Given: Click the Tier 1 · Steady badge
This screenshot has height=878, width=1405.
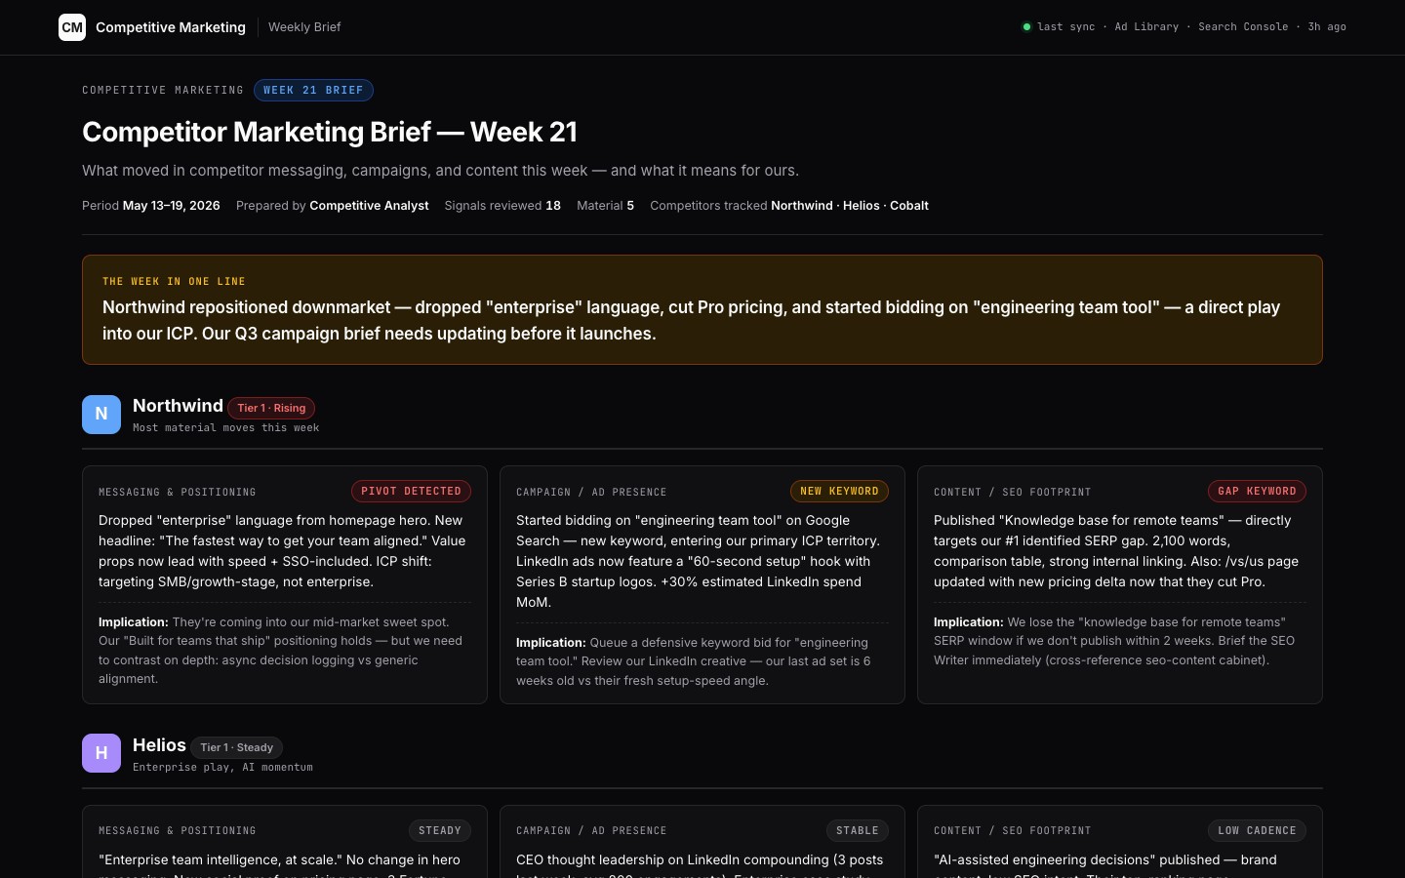Looking at the screenshot, I should [x=236, y=747].
